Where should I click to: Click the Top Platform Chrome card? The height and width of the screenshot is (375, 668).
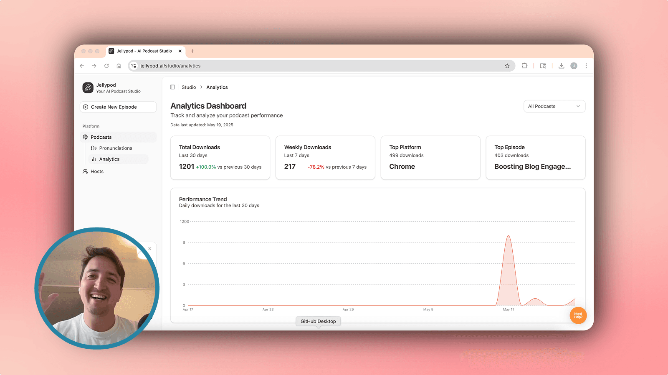(430, 157)
